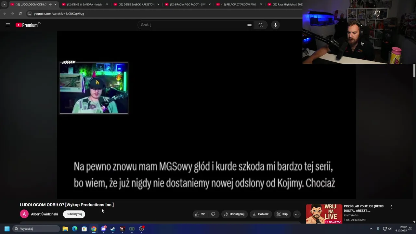416x234 pixels.
Task: Like the video with thumbs up
Action: point(200,214)
